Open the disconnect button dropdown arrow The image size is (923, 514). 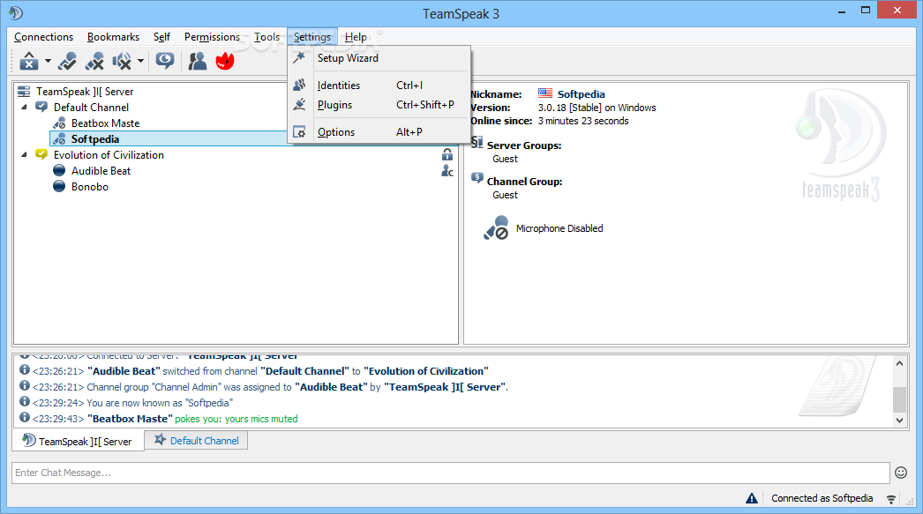[48, 61]
